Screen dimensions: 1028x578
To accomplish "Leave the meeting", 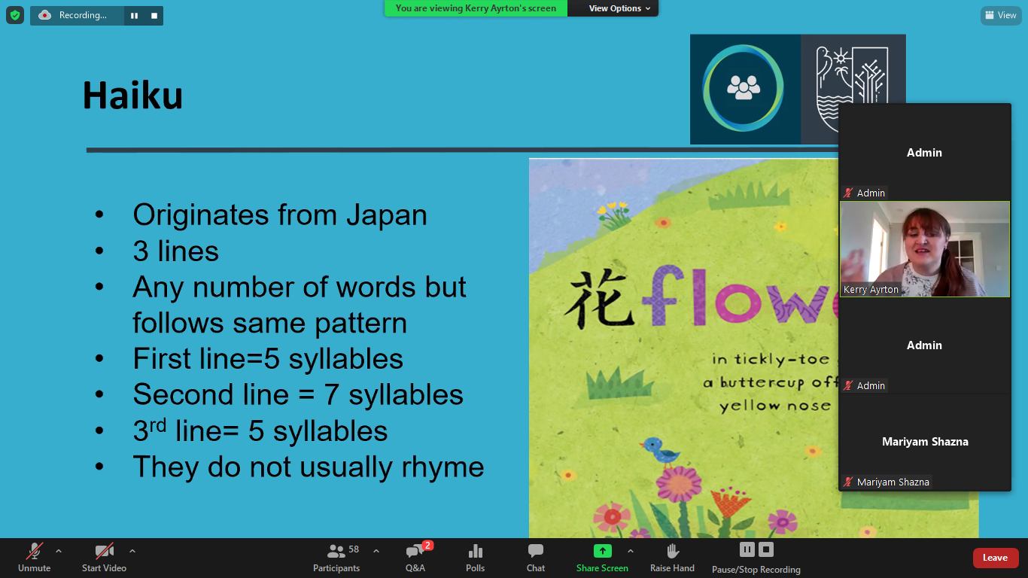I will pyautogui.click(x=996, y=558).
